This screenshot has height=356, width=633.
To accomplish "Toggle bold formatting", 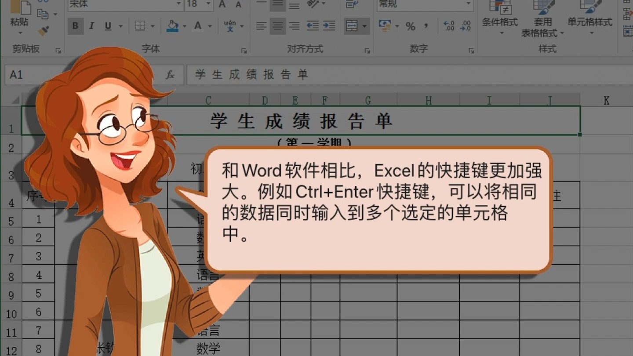I will [x=75, y=26].
